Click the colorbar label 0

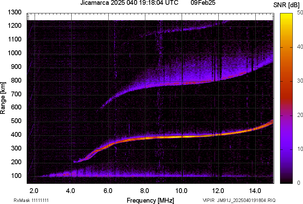pos(299,182)
